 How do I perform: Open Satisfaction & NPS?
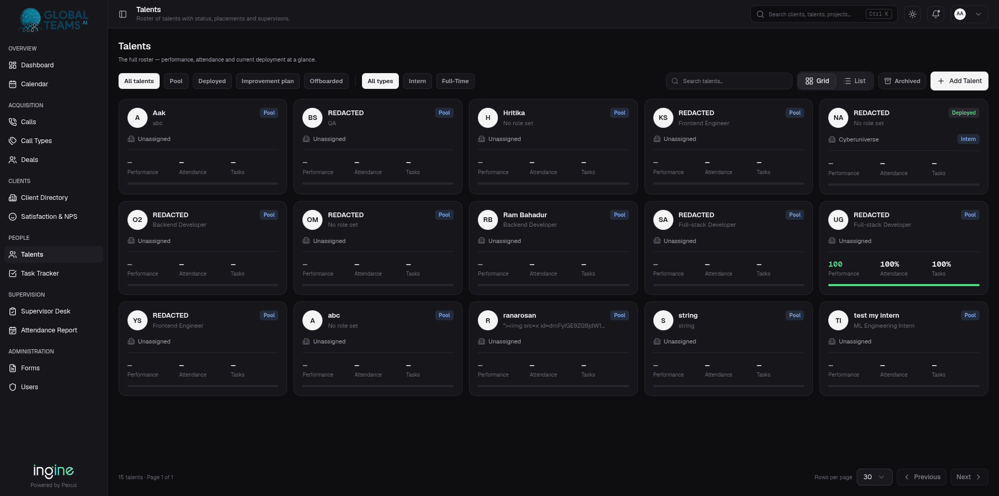[x=54, y=217]
